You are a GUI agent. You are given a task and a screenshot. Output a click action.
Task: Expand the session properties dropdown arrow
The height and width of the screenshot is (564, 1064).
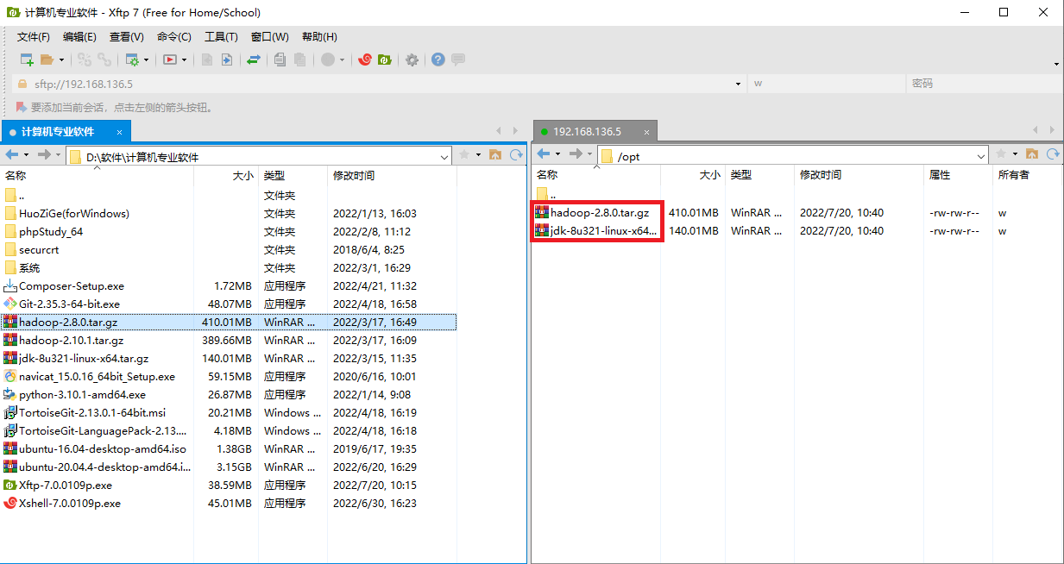[x=146, y=60]
